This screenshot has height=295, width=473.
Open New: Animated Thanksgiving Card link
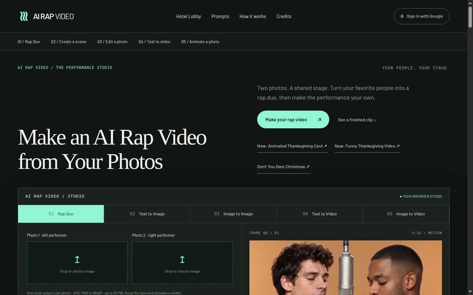[292, 146]
